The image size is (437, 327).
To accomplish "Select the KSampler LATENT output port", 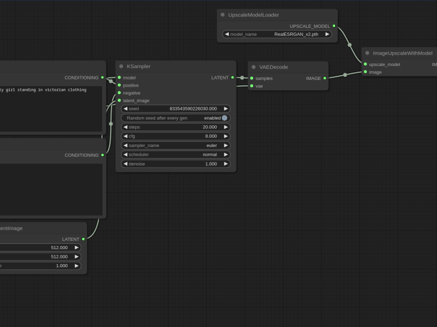I will [x=232, y=77].
